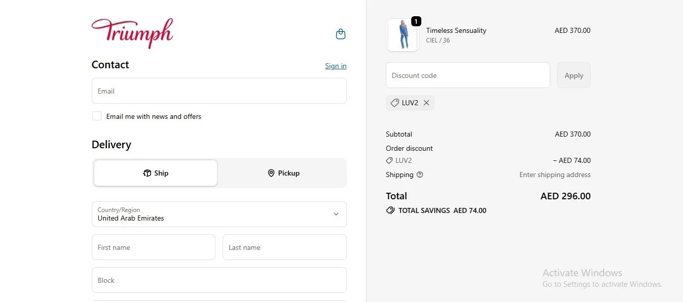Select the Ship delivery option

(156, 173)
